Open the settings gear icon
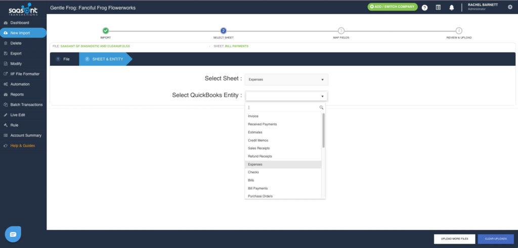The image size is (518, 248). coord(510,7)
